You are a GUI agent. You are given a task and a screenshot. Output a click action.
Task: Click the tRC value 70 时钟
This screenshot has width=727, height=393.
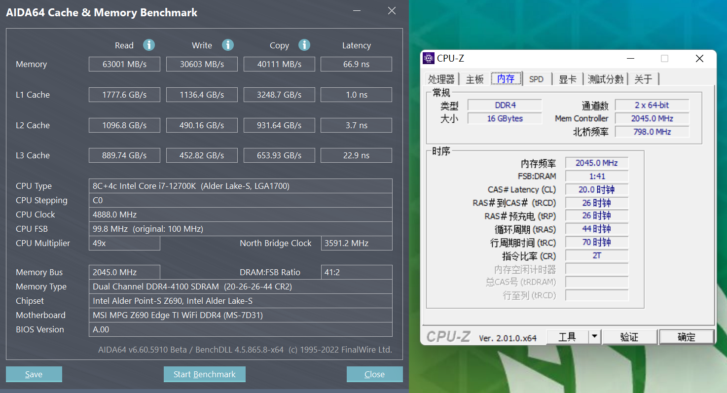pyautogui.click(x=597, y=242)
